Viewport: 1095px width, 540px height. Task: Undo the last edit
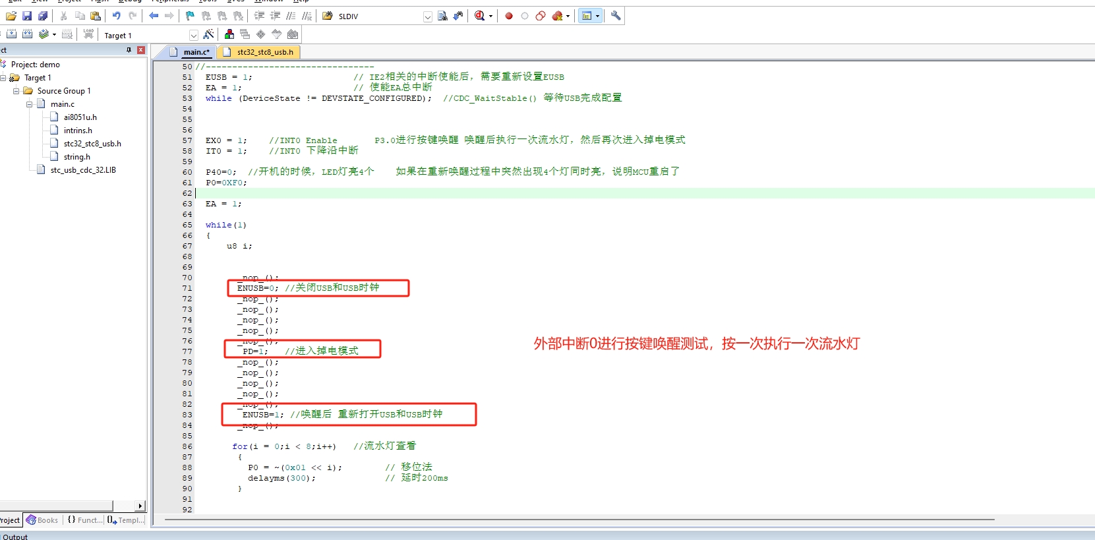point(117,16)
